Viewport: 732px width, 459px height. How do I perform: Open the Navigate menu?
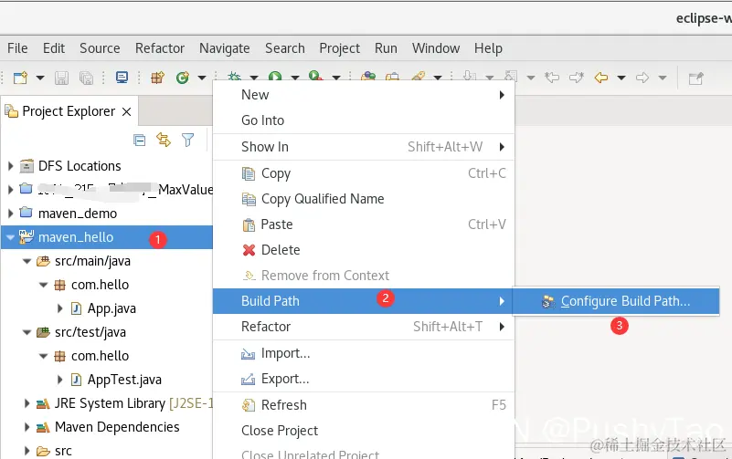tap(225, 48)
